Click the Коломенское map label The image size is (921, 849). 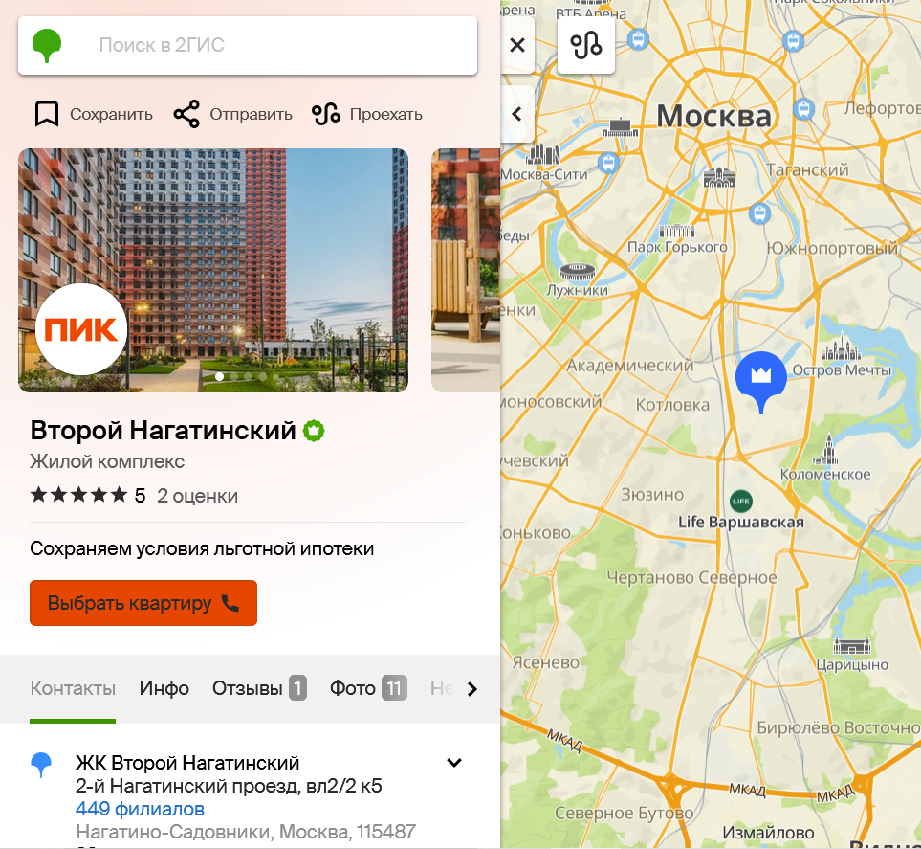click(x=825, y=475)
